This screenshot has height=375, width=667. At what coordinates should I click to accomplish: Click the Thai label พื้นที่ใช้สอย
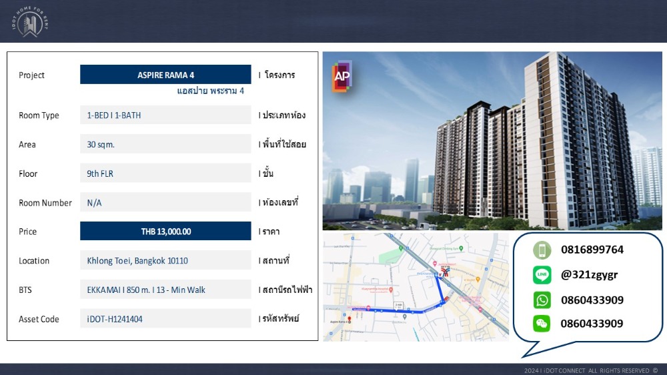(x=284, y=144)
